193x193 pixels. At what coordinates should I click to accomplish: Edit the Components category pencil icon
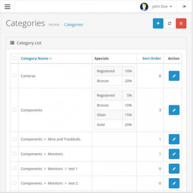point(174,110)
